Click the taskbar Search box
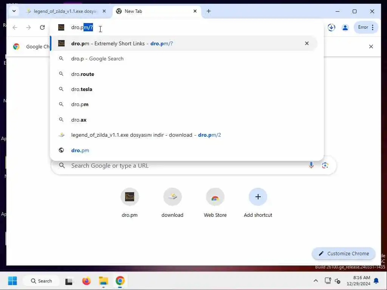Viewport: 387px width, 290px height. [x=41, y=281]
